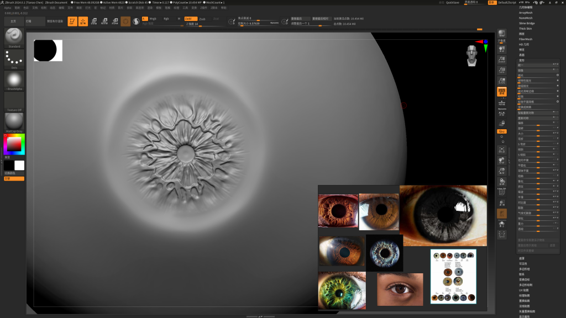Click the Zoom2D magnifier icon on right shelf
This screenshot has width=566, height=318.
pyautogui.click(x=502, y=60)
